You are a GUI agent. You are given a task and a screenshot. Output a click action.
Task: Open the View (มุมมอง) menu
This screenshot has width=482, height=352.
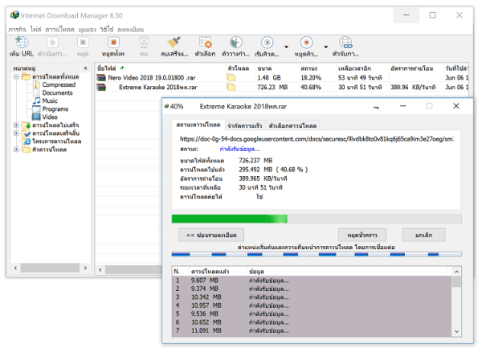[87, 30]
